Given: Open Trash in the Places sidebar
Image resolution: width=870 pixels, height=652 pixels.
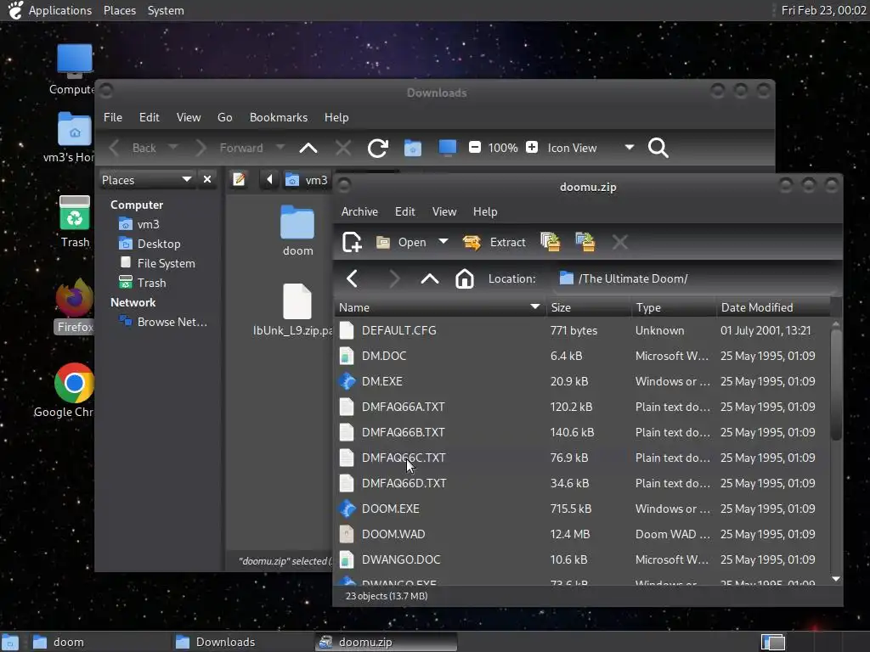Looking at the screenshot, I should [151, 283].
